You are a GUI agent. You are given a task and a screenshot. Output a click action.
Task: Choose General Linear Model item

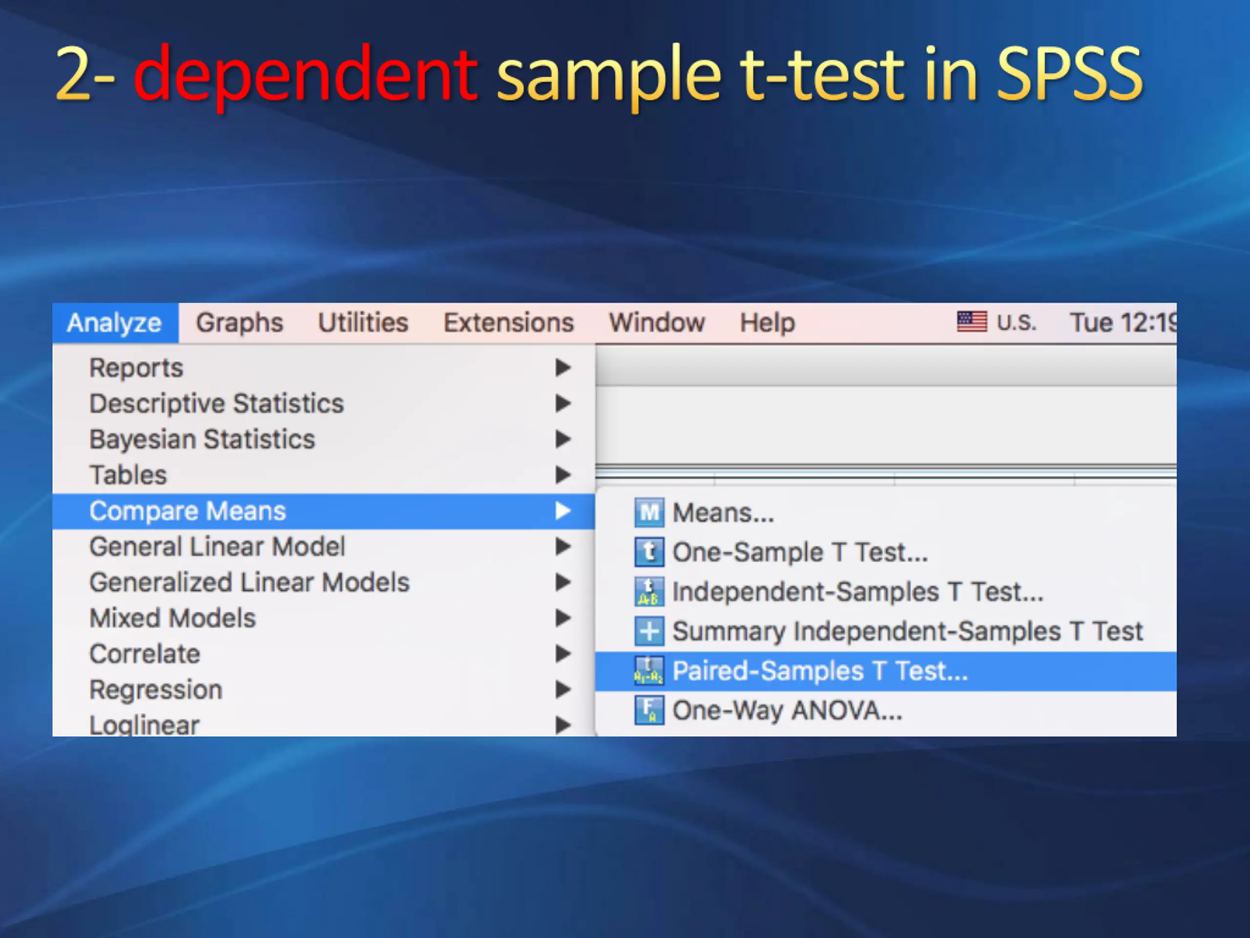pyautogui.click(x=217, y=547)
